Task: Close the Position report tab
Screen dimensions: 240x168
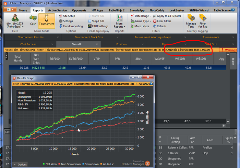Action: (143, 44)
